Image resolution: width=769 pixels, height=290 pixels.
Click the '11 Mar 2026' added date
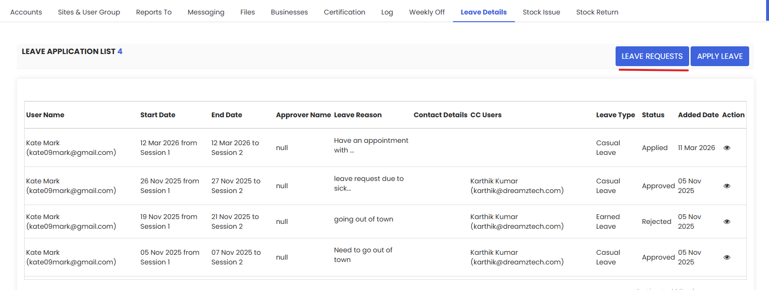(x=696, y=148)
